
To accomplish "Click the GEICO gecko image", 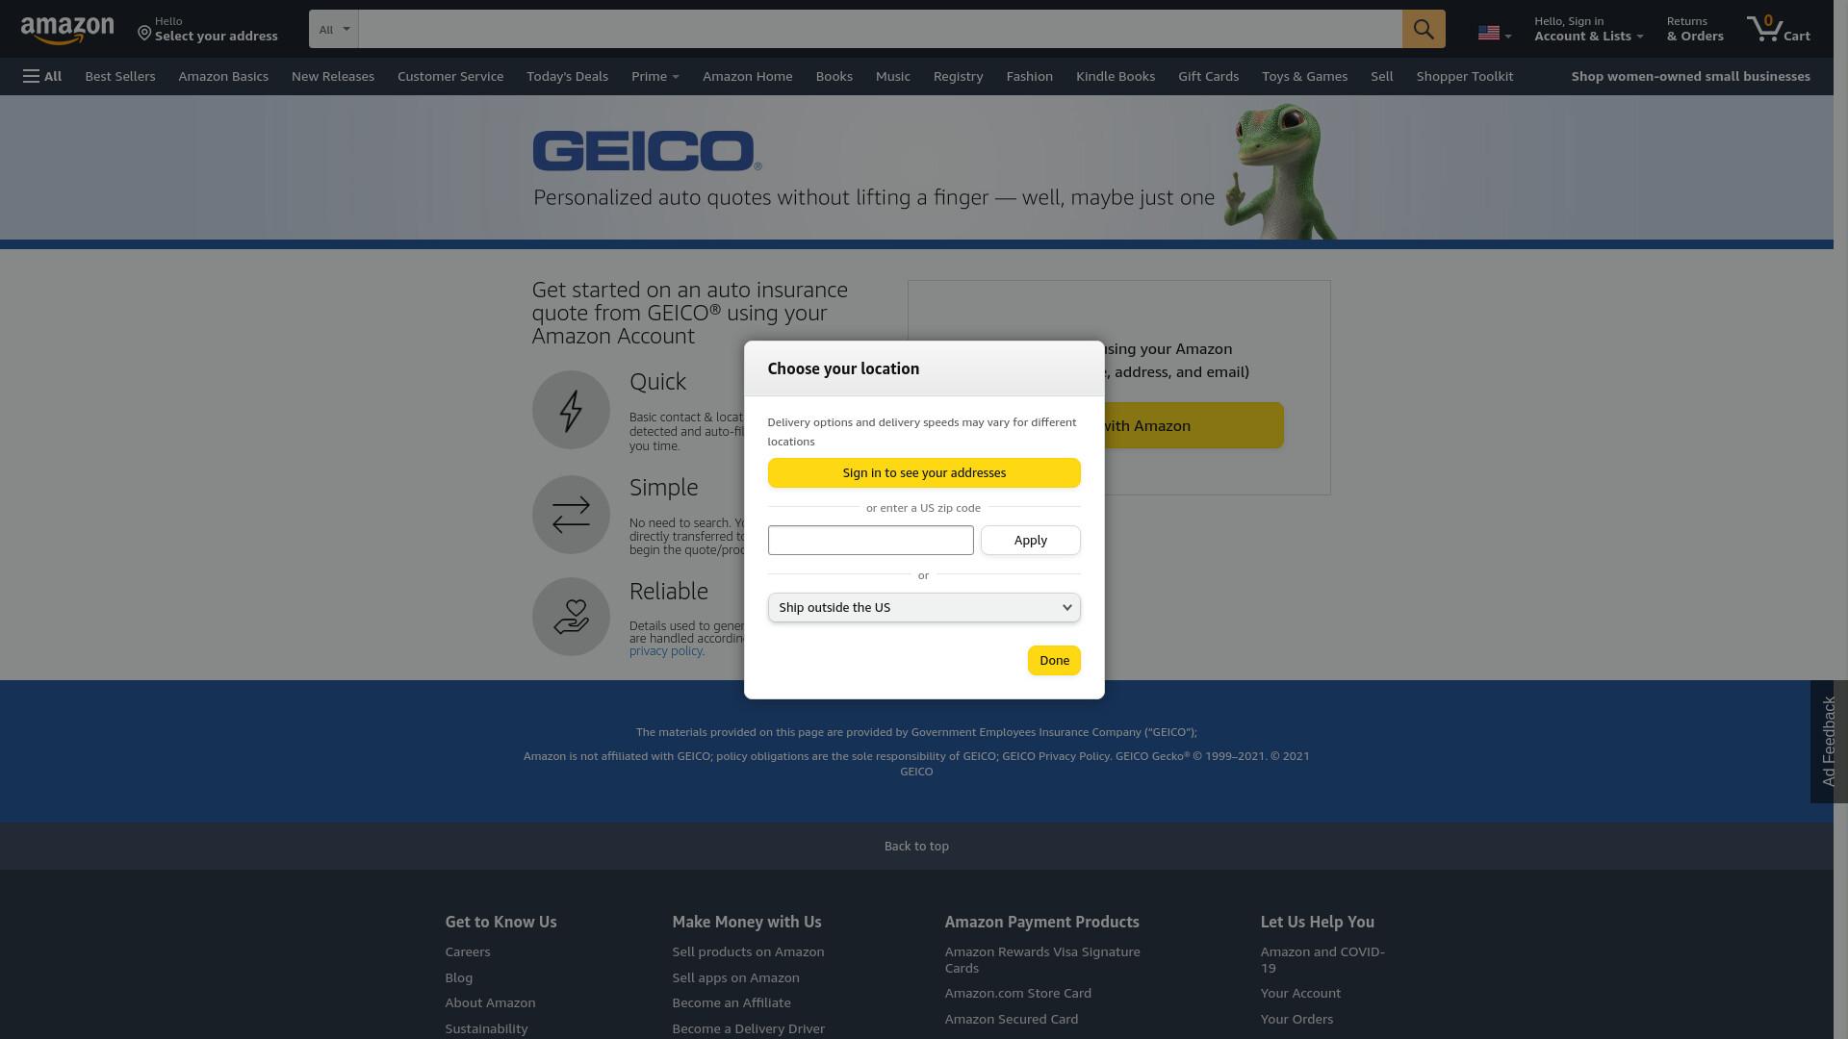I will click(x=1280, y=171).
